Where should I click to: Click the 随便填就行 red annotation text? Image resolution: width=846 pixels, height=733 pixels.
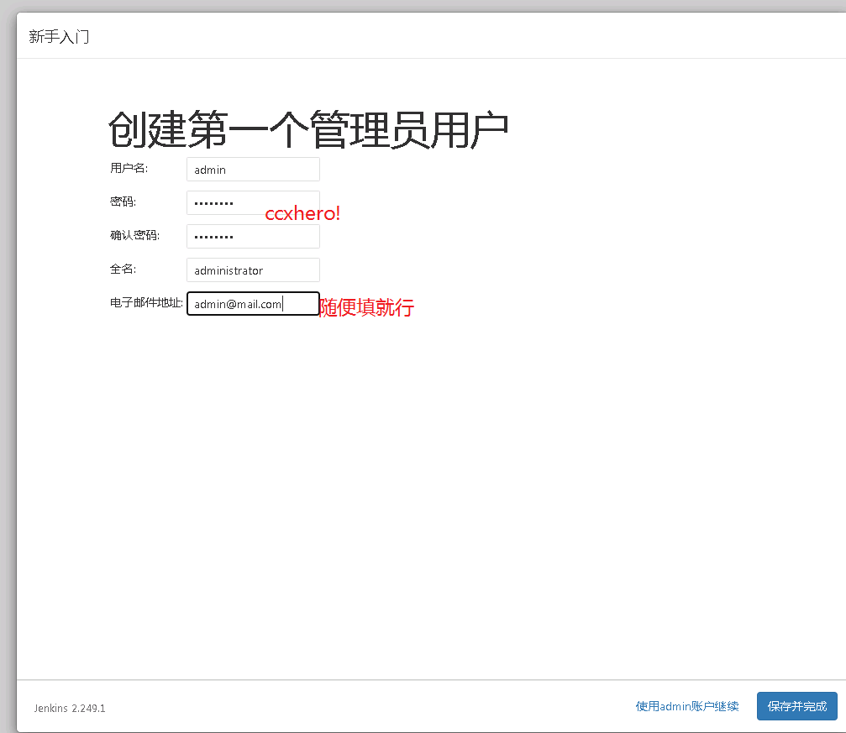(x=366, y=308)
